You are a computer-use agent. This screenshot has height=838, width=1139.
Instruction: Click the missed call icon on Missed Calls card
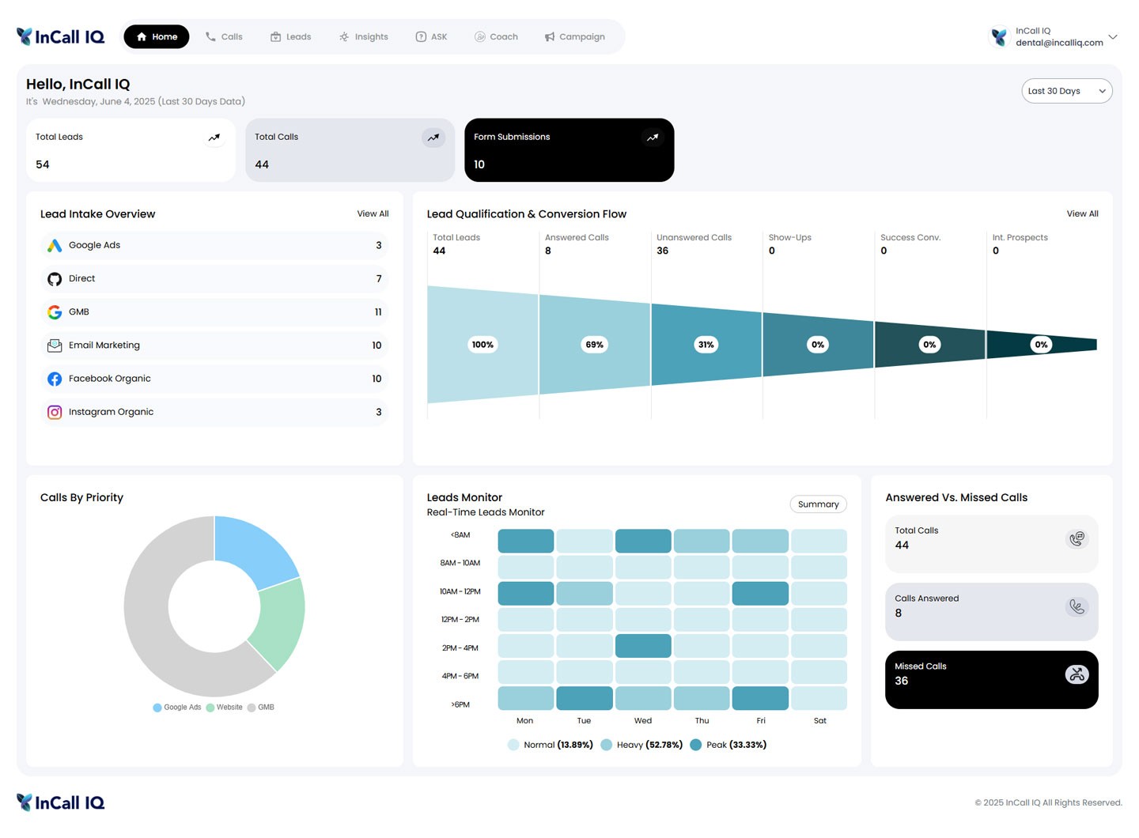pyautogui.click(x=1077, y=674)
